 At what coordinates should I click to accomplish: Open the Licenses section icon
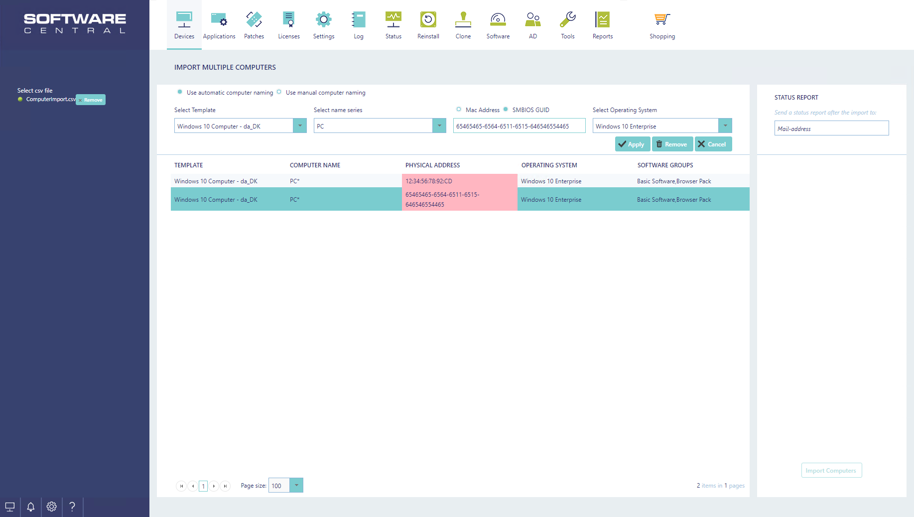[x=289, y=20]
